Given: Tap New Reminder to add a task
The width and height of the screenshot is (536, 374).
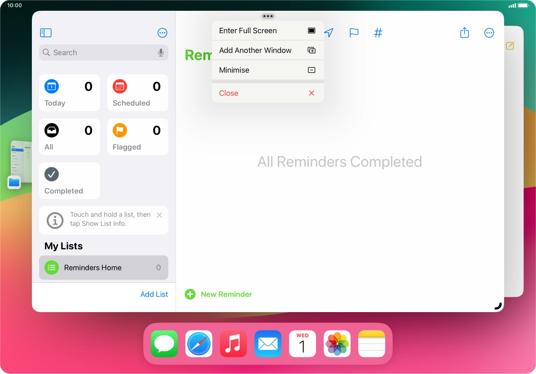Looking at the screenshot, I should click(218, 294).
